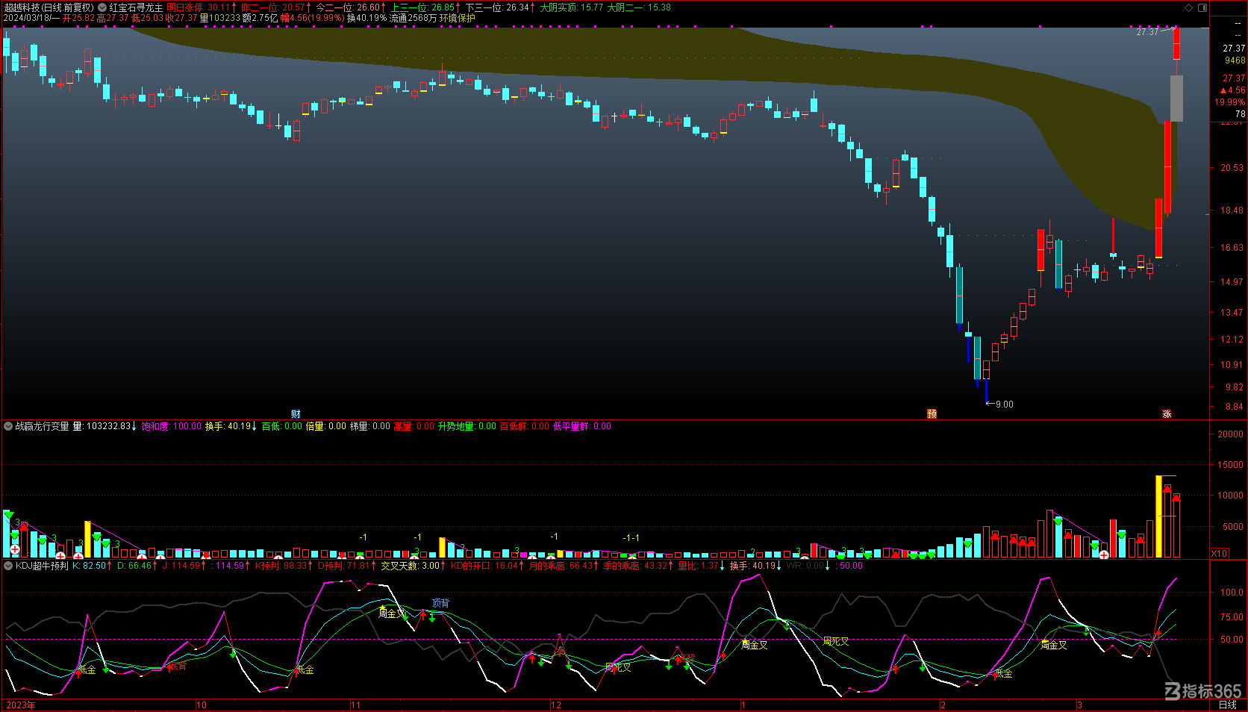The height and width of the screenshot is (712, 1248).
Task: Click the 75.00 KDJ axis label
Action: 1232,617
